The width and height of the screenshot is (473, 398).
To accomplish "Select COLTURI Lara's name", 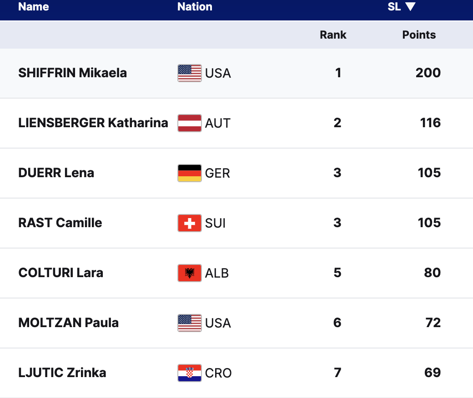I will (x=60, y=273).
